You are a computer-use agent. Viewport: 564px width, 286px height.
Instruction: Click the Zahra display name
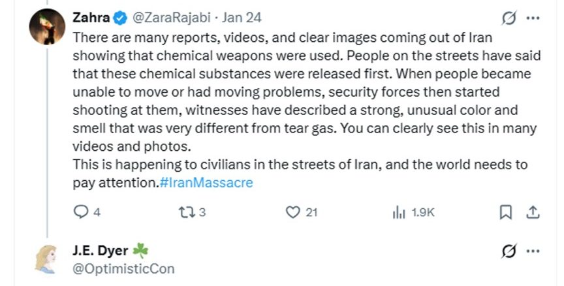[91, 17]
